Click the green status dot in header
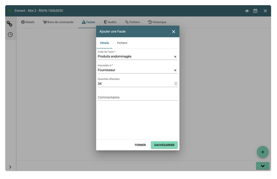 click(x=10, y=11)
